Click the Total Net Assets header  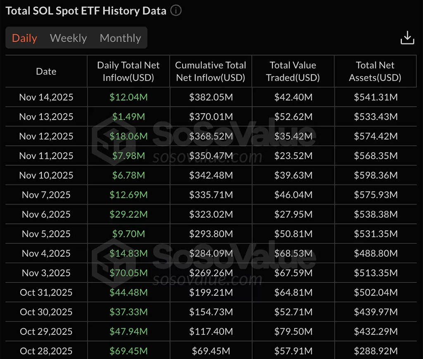(375, 71)
